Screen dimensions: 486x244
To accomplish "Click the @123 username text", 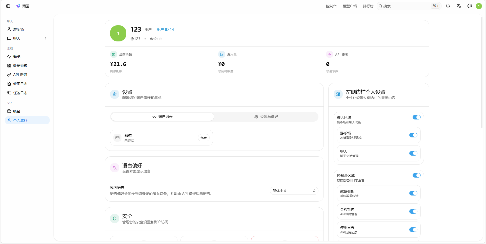I will click(x=135, y=39).
